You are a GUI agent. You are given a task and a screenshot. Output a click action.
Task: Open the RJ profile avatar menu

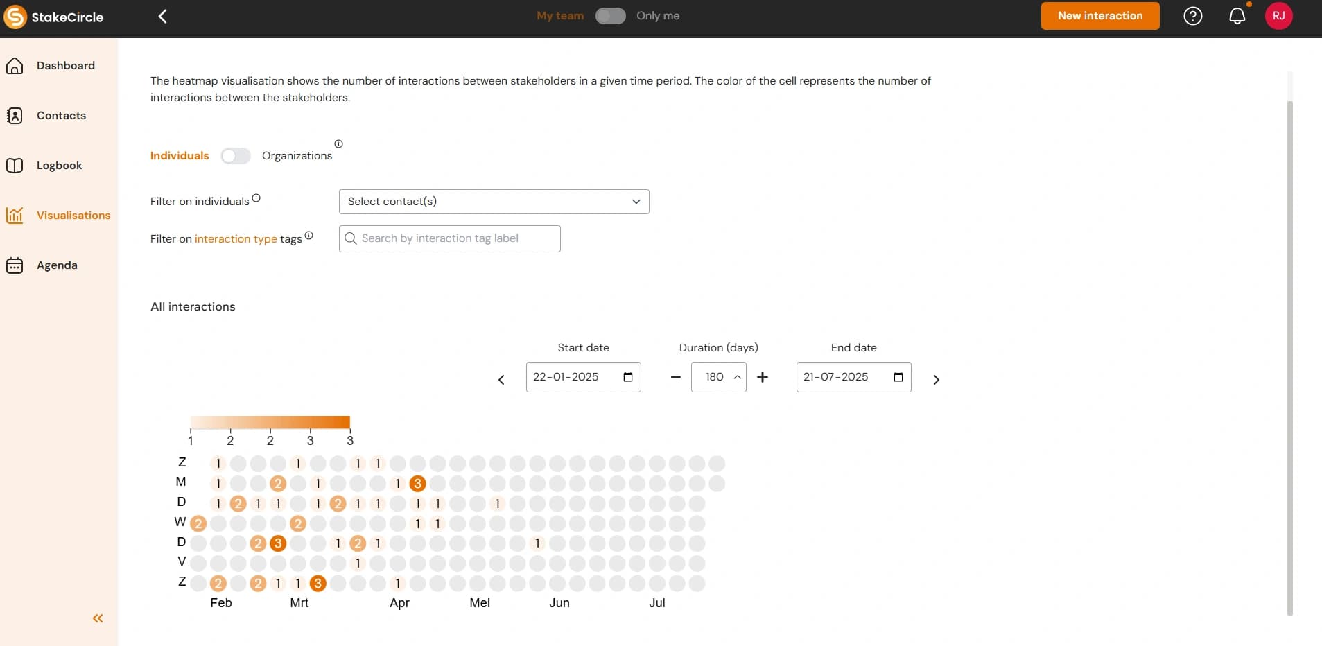click(x=1279, y=15)
